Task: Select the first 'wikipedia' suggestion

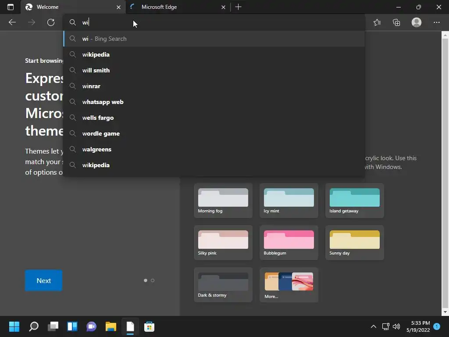Action: pos(214,54)
